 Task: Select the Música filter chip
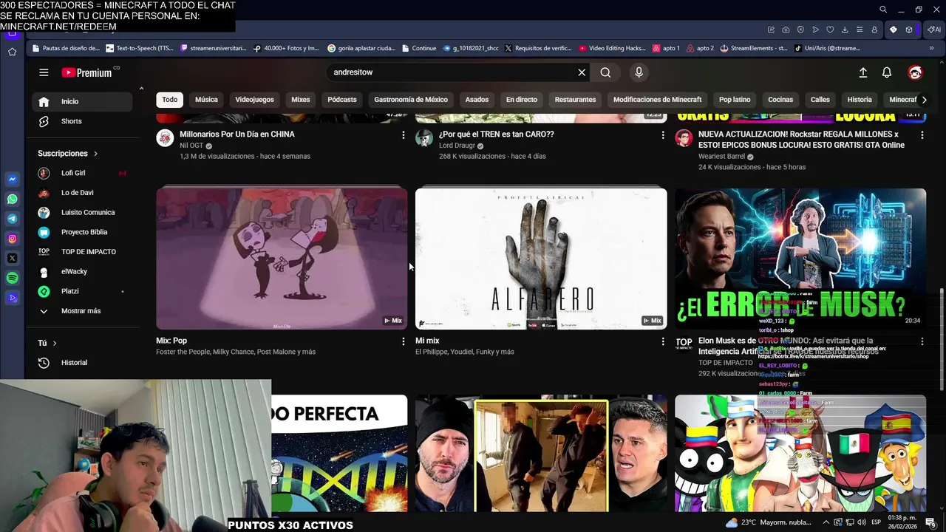tap(206, 100)
